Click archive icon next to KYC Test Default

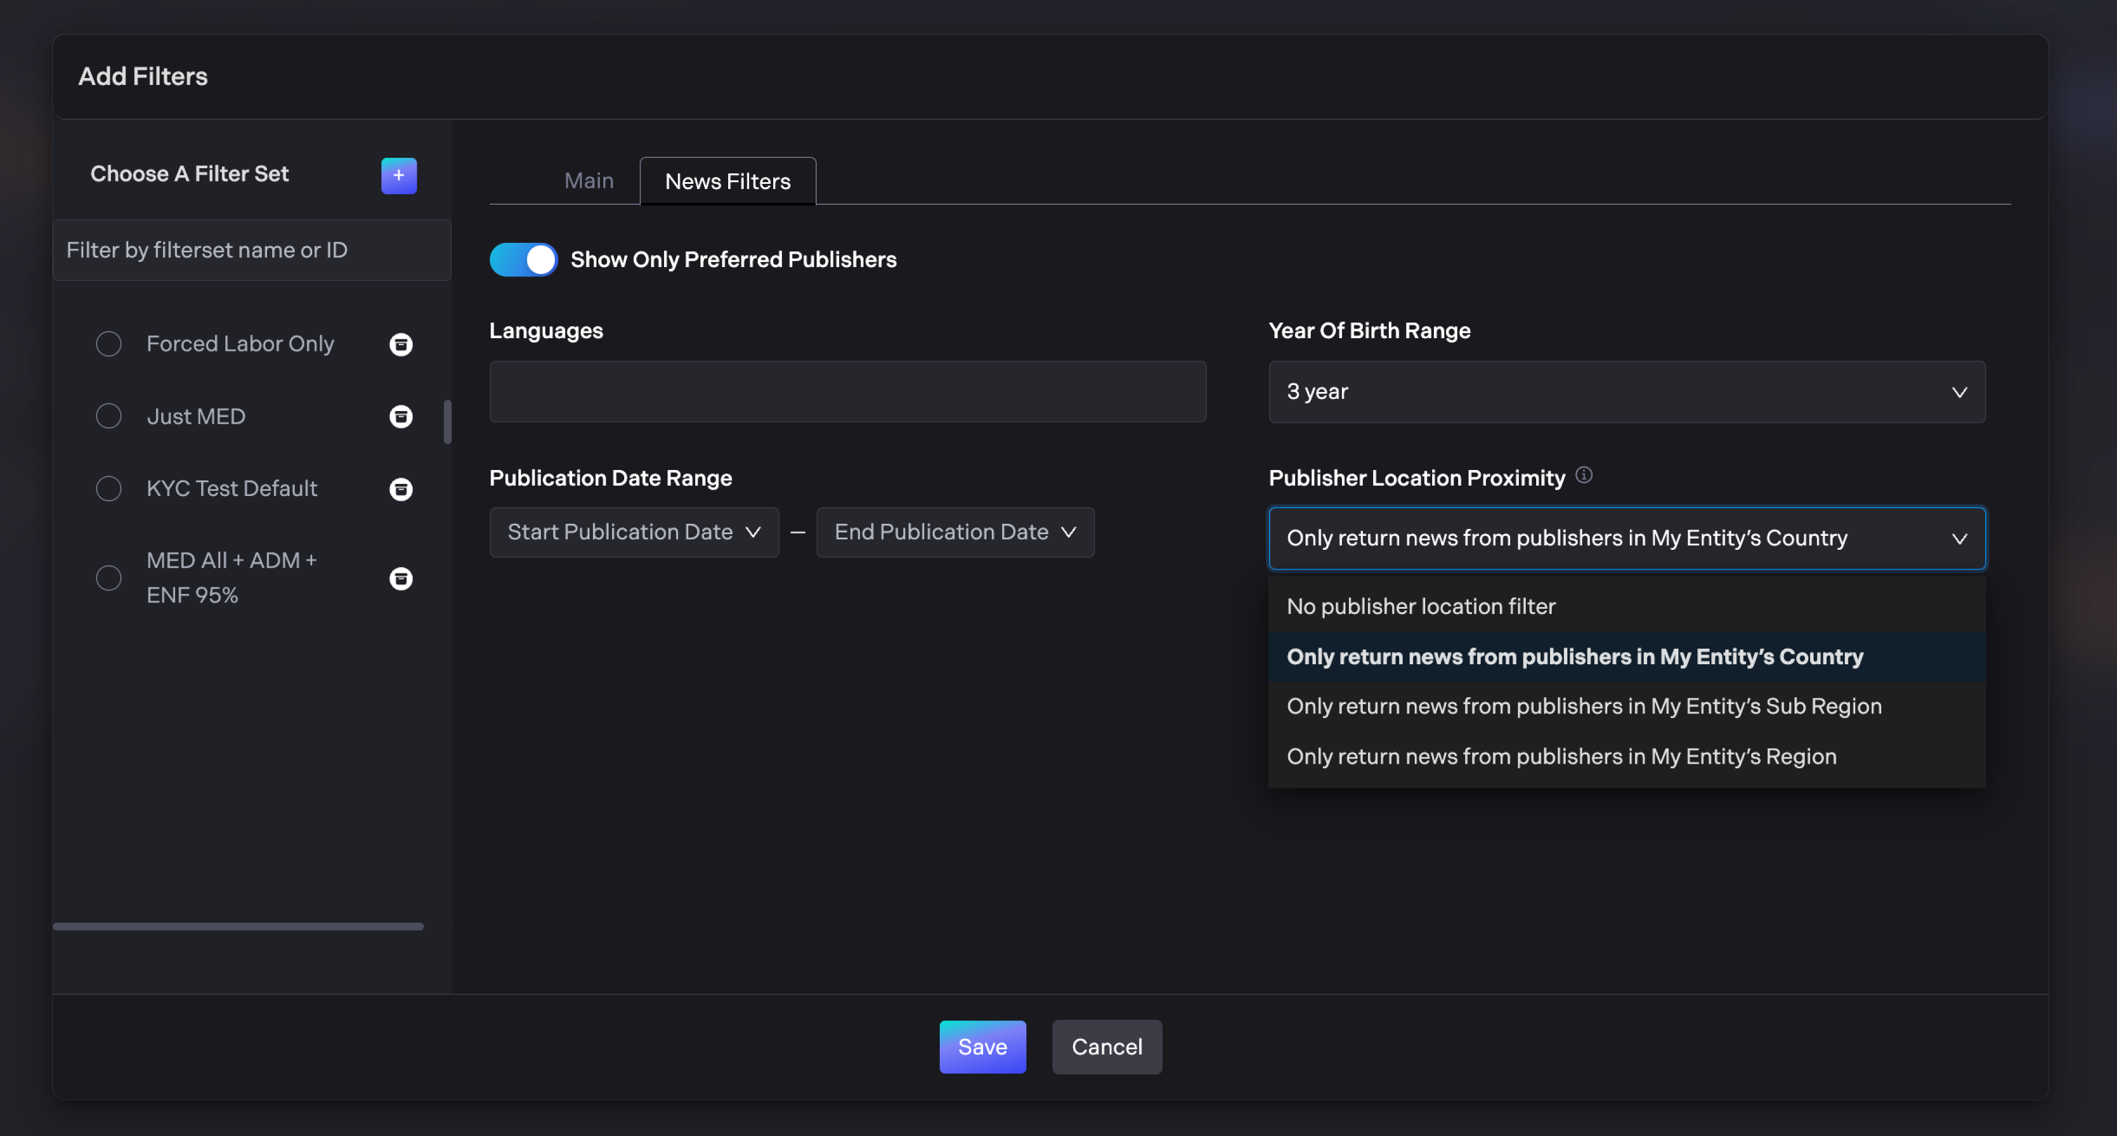401,489
